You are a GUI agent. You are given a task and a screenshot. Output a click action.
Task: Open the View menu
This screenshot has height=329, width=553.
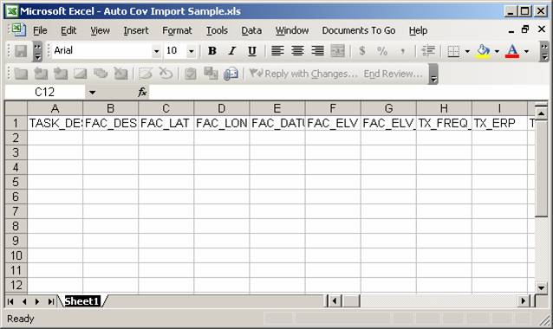point(100,30)
